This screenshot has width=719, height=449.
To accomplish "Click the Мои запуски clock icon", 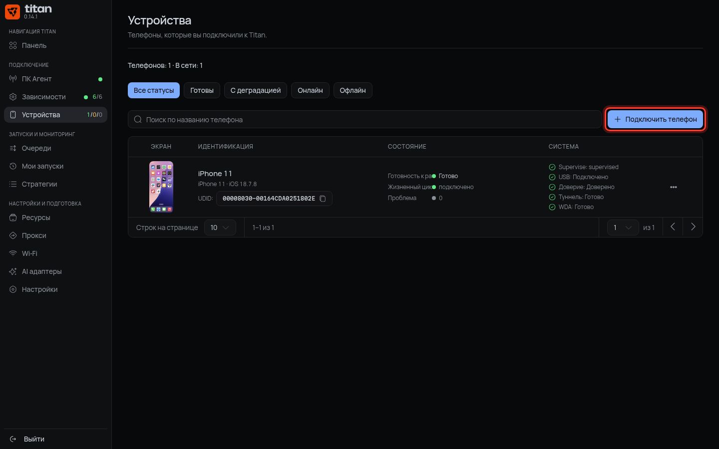I will click(13, 166).
